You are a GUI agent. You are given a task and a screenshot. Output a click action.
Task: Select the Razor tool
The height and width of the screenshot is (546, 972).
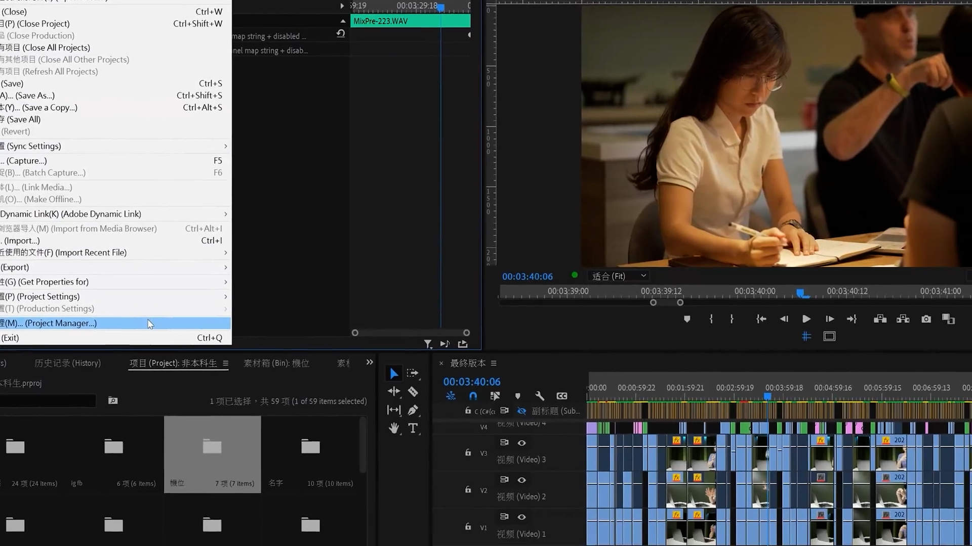(413, 392)
